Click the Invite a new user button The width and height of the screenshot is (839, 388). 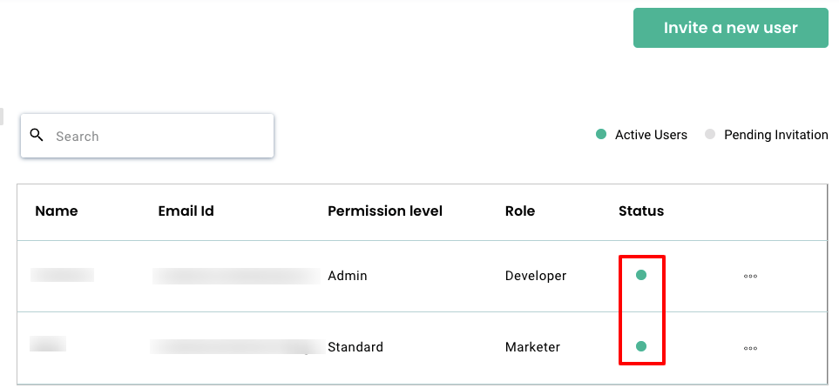coord(730,28)
